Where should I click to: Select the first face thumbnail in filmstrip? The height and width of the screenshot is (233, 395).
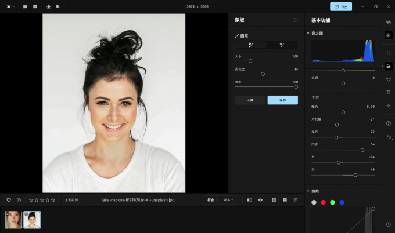click(x=13, y=220)
